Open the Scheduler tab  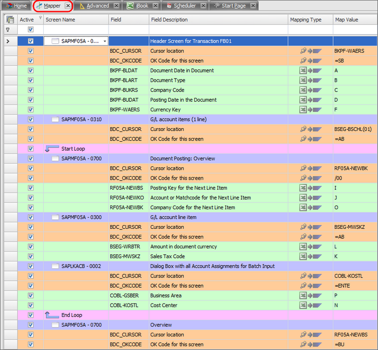[x=185, y=6]
